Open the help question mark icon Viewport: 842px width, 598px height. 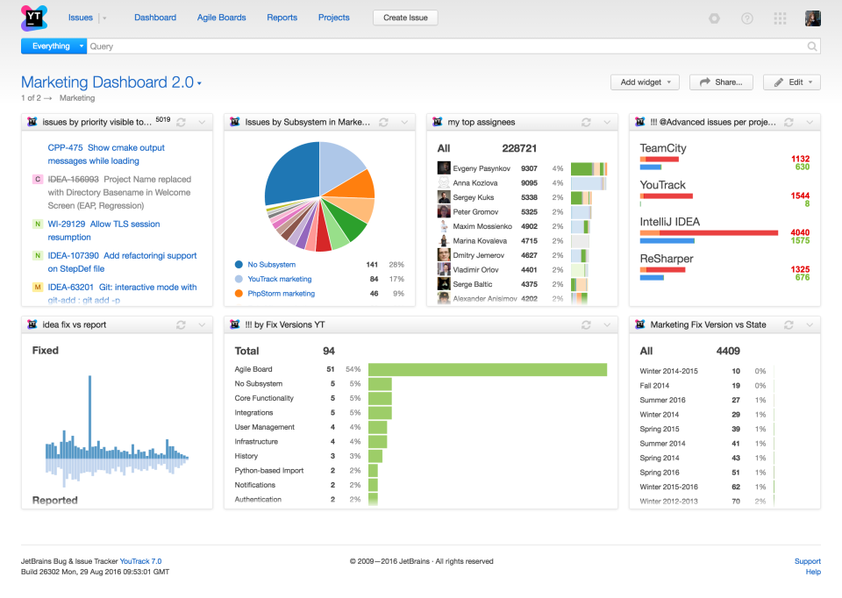pyautogui.click(x=747, y=18)
